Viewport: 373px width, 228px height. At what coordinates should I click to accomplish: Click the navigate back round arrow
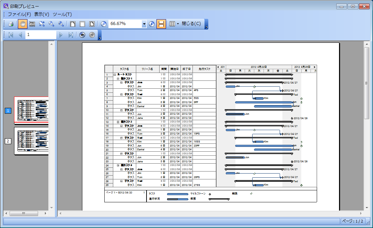[82, 35]
